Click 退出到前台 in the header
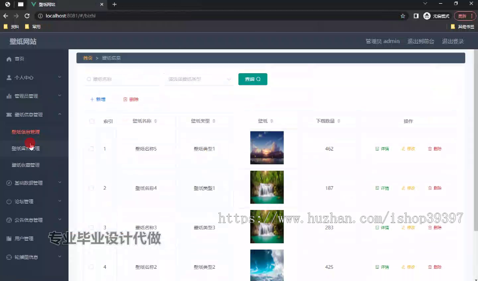478x281 pixels. 421,41
